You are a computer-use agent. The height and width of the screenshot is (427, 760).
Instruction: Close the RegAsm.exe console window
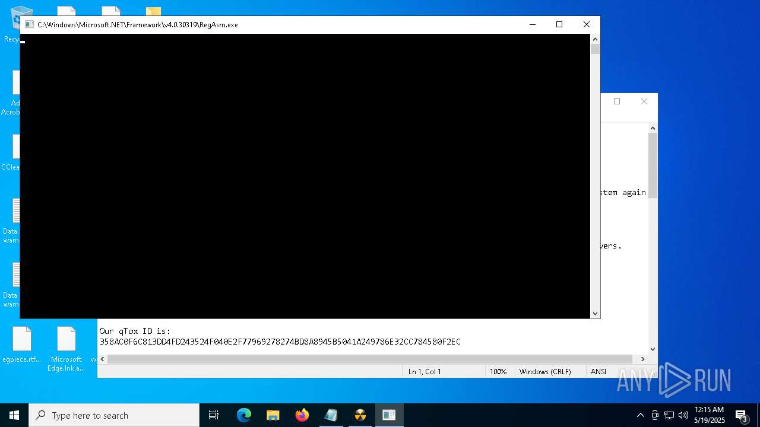click(587, 24)
